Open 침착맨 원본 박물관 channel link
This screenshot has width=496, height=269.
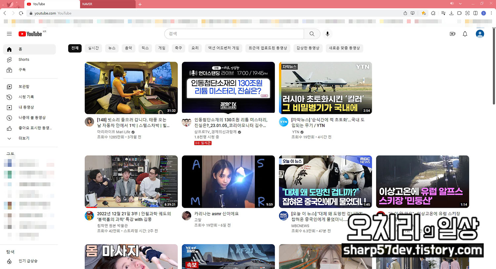point(112,226)
